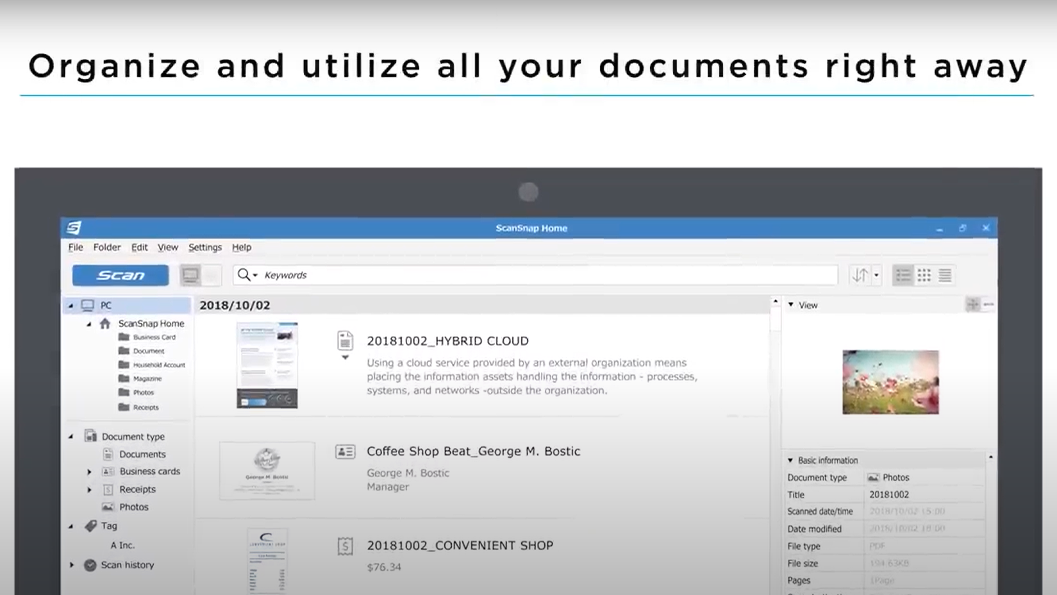Collapse the Basic information section
This screenshot has width=1057, height=595.
click(790, 460)
